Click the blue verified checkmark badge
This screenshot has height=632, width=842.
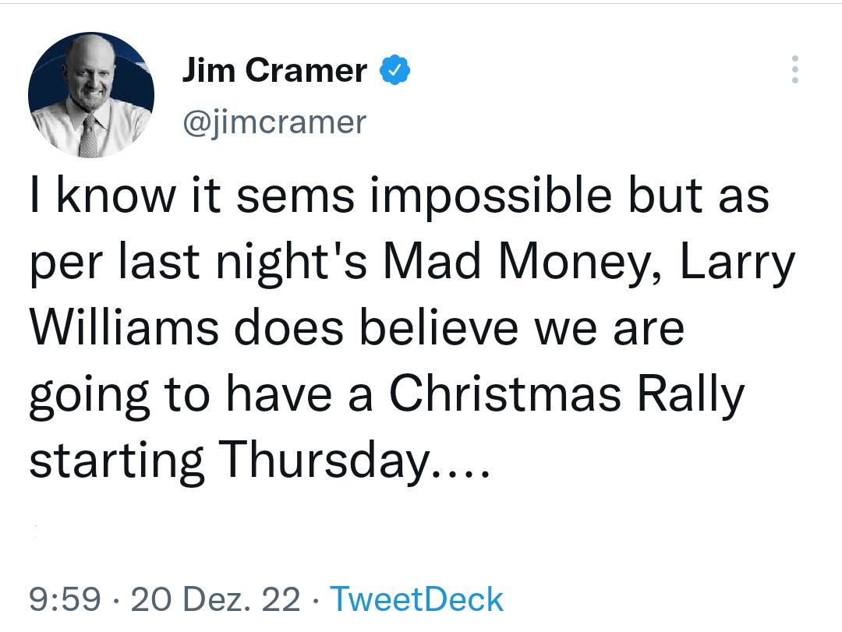point(395,71)
